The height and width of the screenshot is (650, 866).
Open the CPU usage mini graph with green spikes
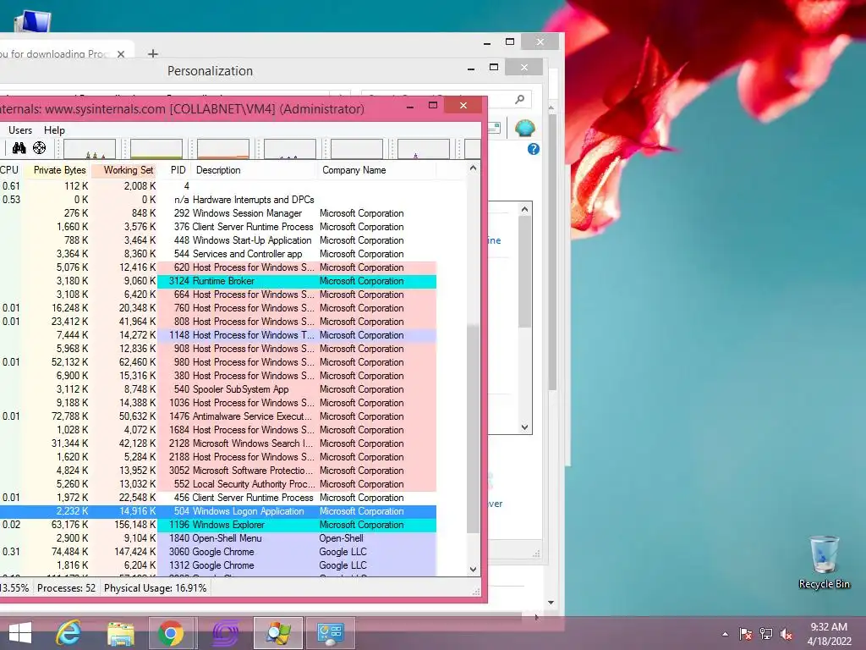pos(90,149)
